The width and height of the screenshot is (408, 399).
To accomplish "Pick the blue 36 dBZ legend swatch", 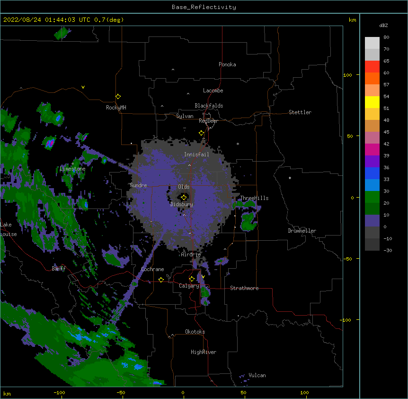I will 372,173.
